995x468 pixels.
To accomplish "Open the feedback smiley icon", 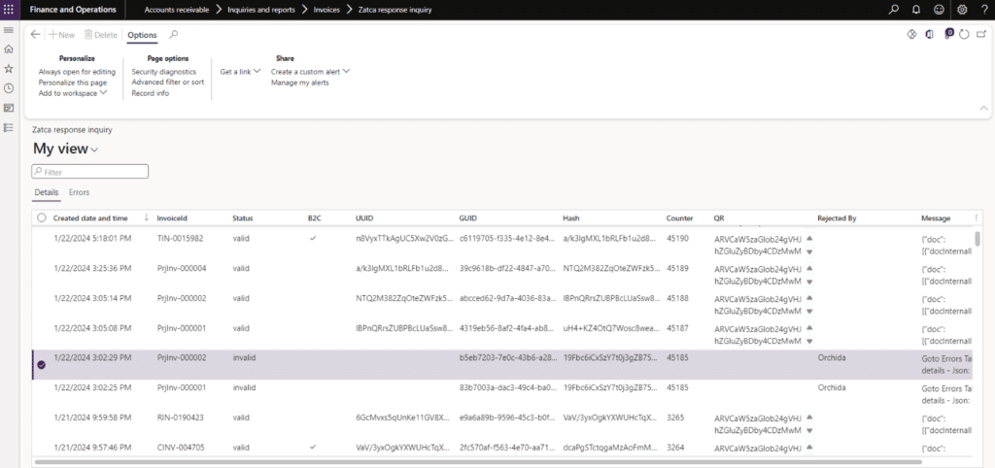I will pos(940,10).
